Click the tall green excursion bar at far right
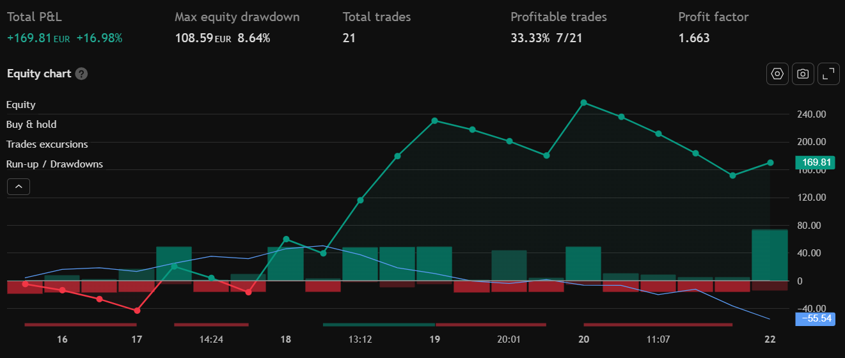Image resolution: width=845 pixels, height=358 pixels. click(770, 254)
